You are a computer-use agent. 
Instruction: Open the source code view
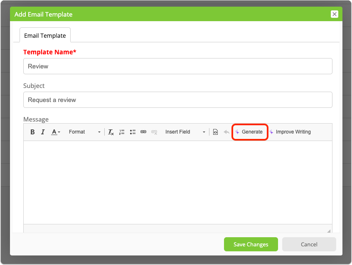215,131
